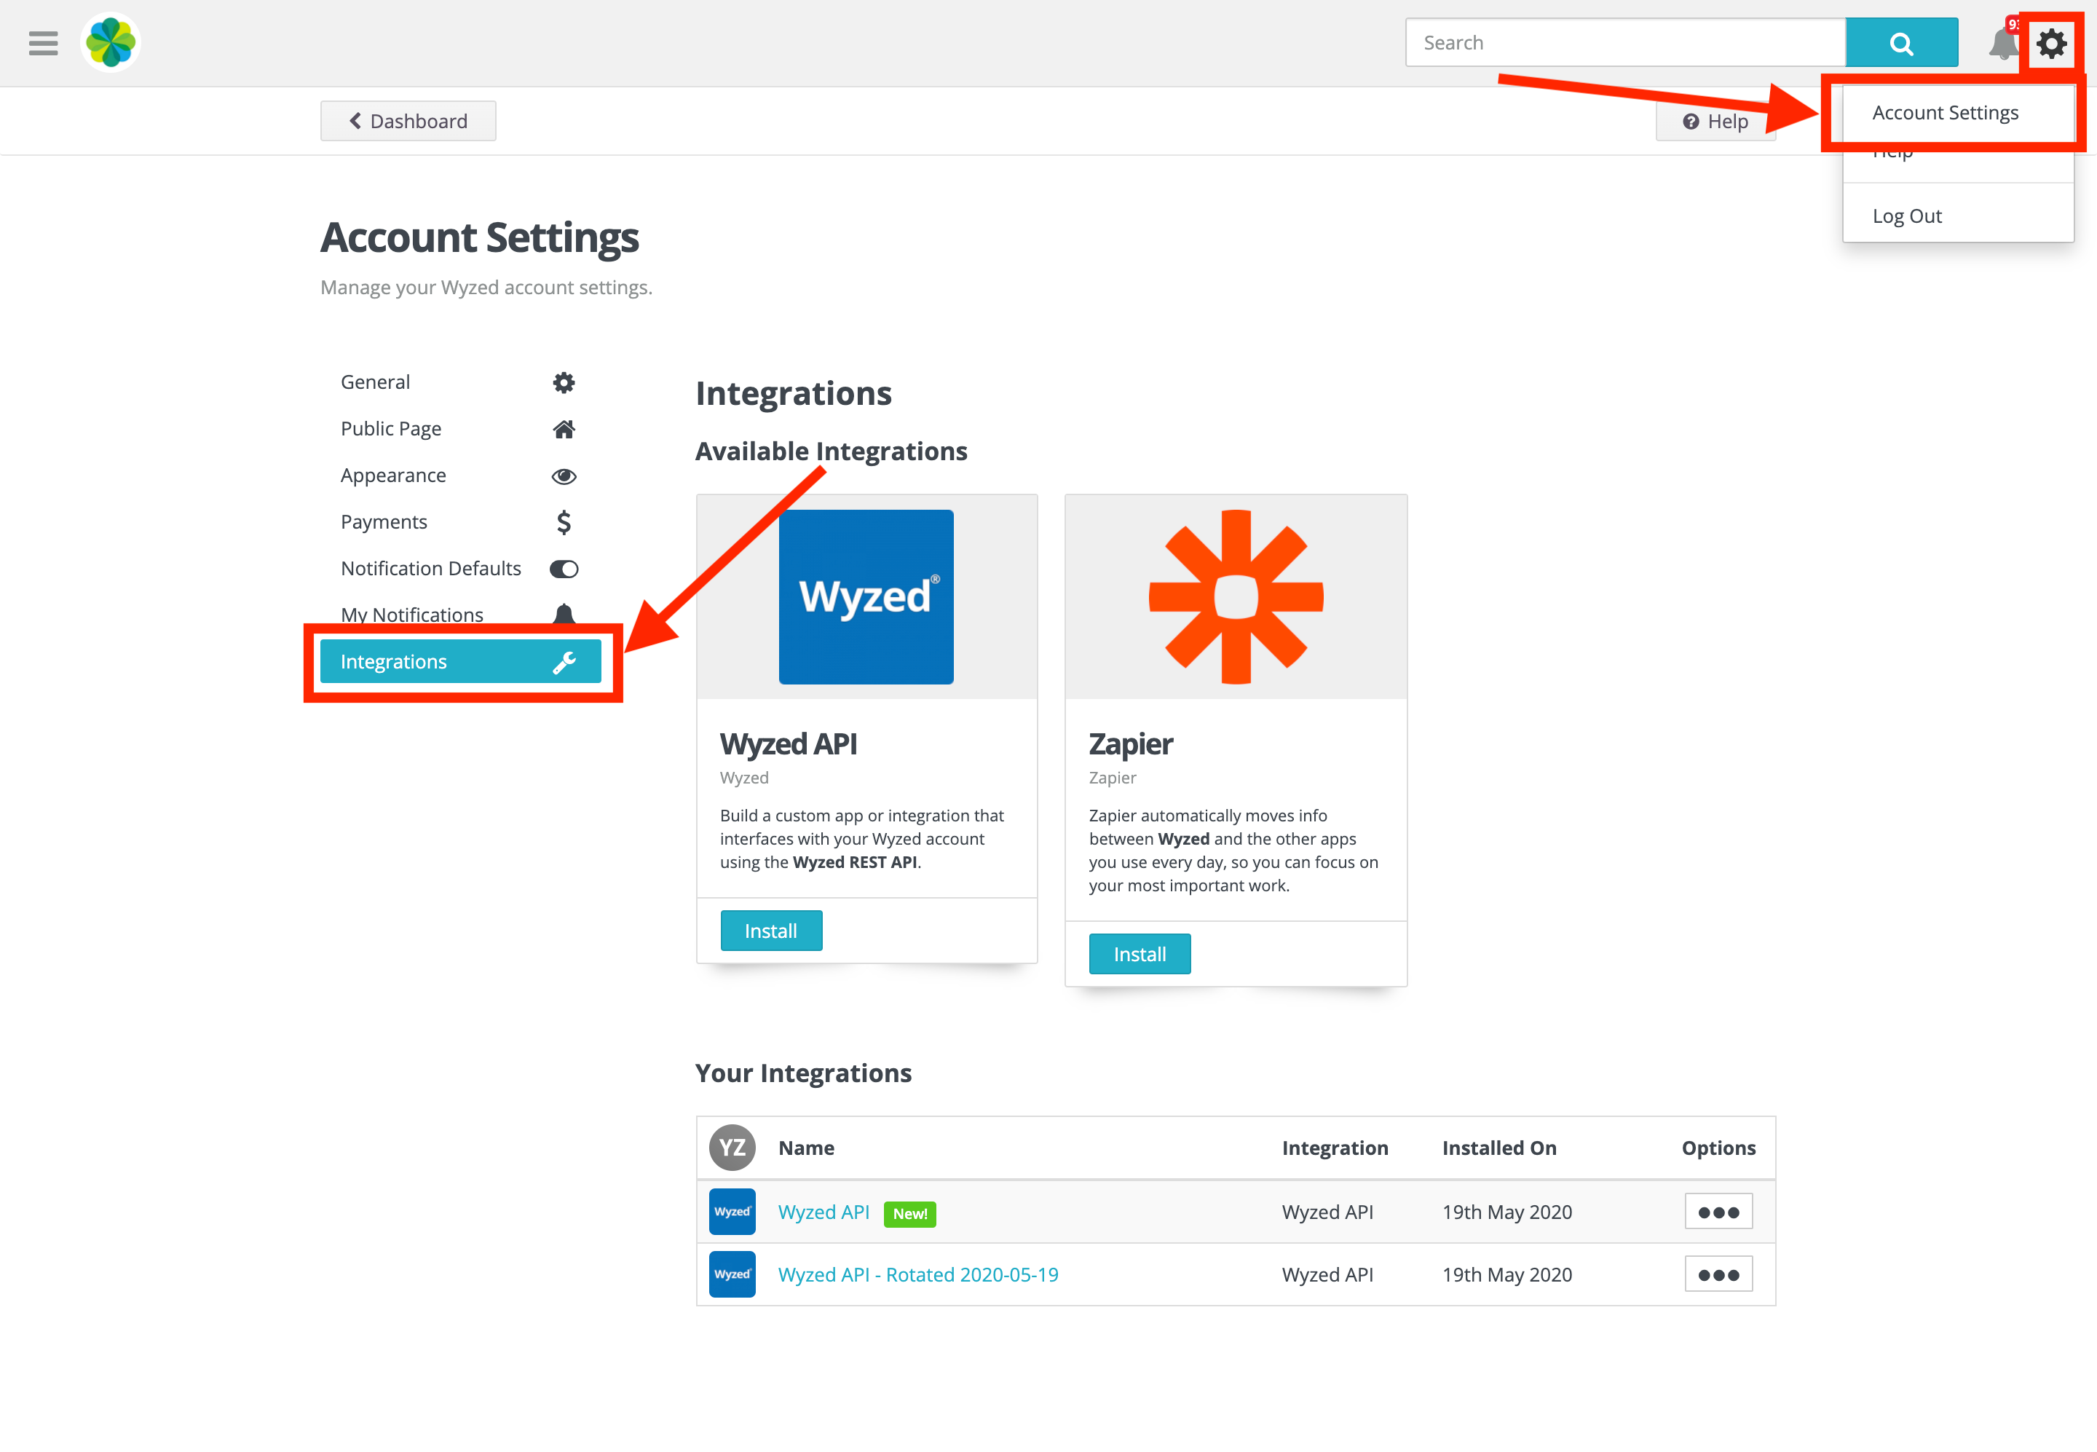Open the settings gear menu
2097x1452 pixels.
coord(2052,42)
